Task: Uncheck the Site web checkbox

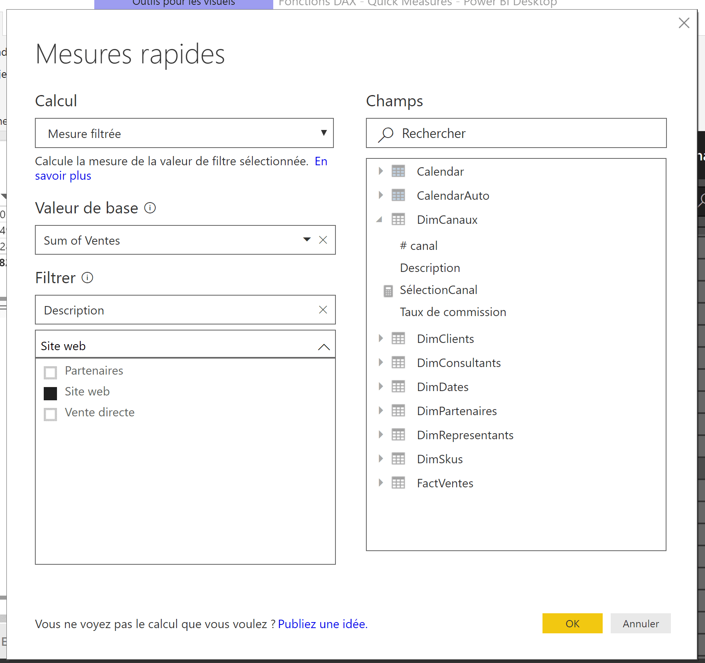Action: [51, 393]
